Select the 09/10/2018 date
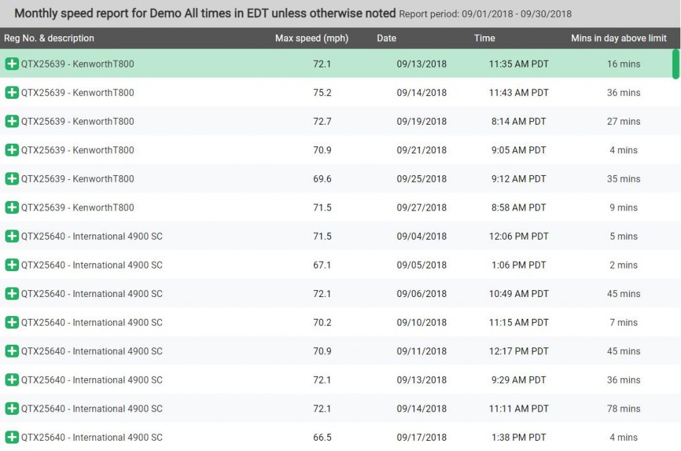 [x=422, y=322]
